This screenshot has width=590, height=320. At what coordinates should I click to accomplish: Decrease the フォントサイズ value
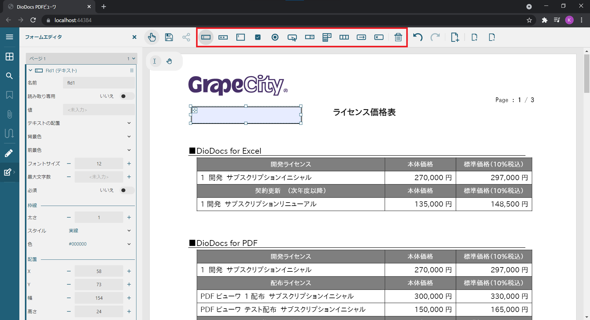tap(69, 164)
